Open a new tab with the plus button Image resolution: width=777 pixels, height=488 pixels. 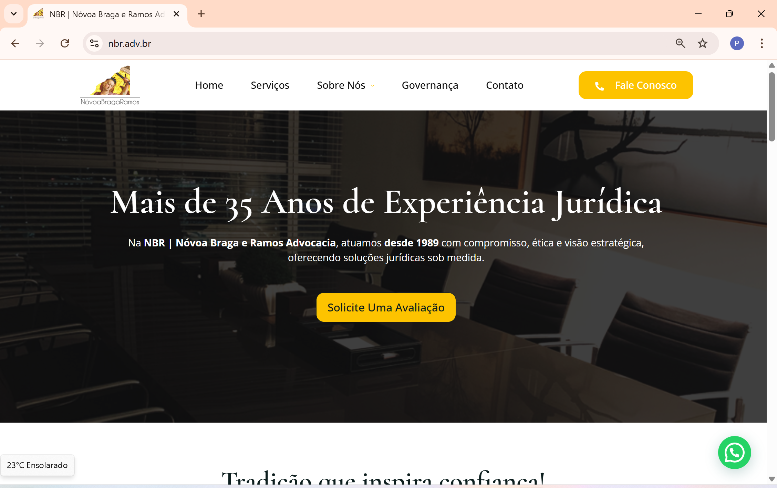click(201, 14)
